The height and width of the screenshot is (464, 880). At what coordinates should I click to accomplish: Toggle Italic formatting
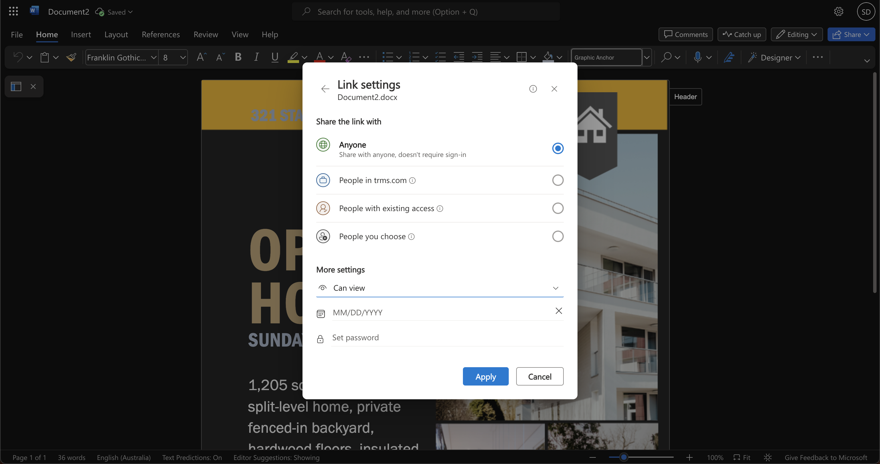point(256,57)
